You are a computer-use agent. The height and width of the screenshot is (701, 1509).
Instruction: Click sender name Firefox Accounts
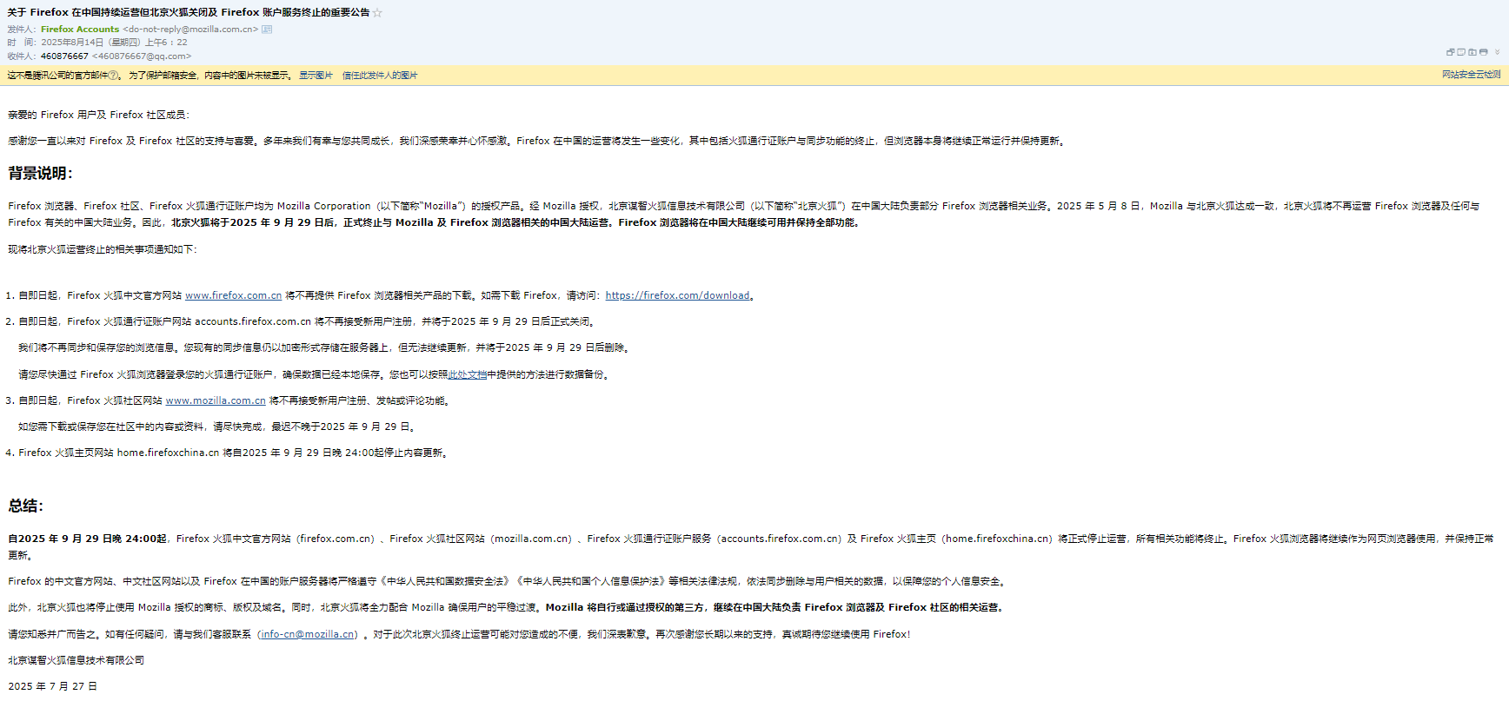(x=80, y=30)
